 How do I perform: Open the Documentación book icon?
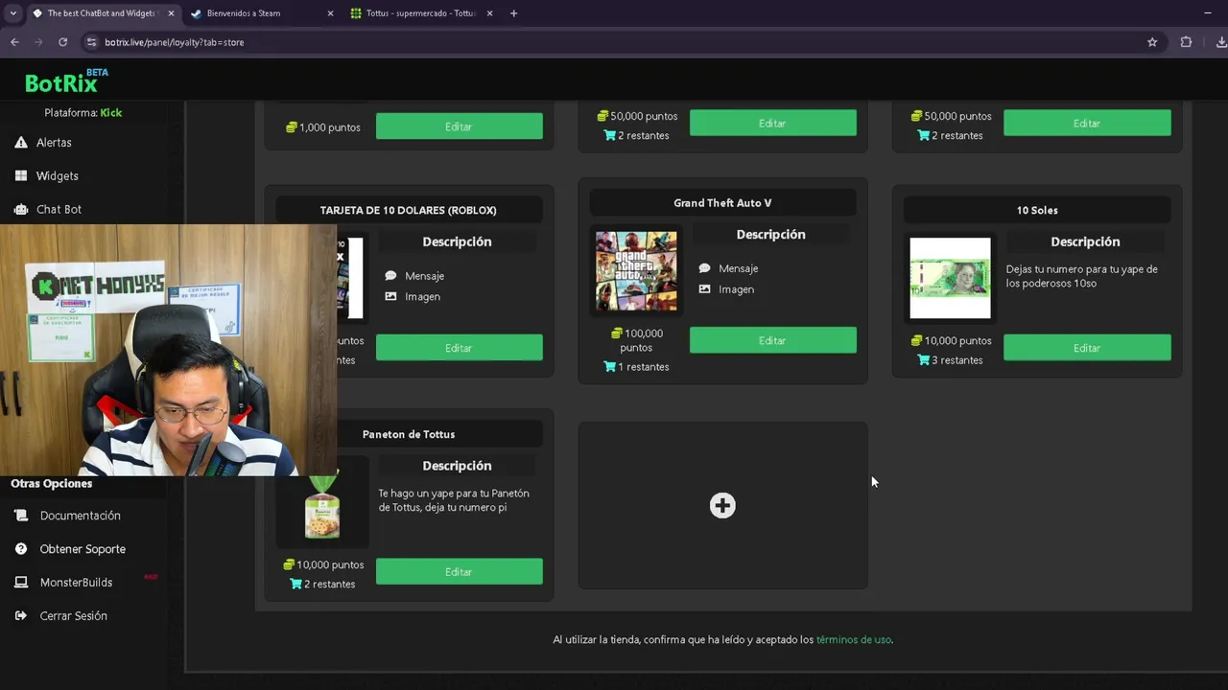[x=21, y=516]
